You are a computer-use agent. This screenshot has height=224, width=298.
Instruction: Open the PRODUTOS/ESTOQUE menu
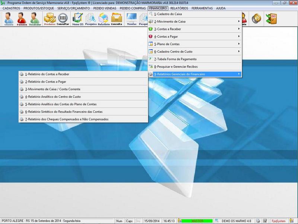[39, 8]
